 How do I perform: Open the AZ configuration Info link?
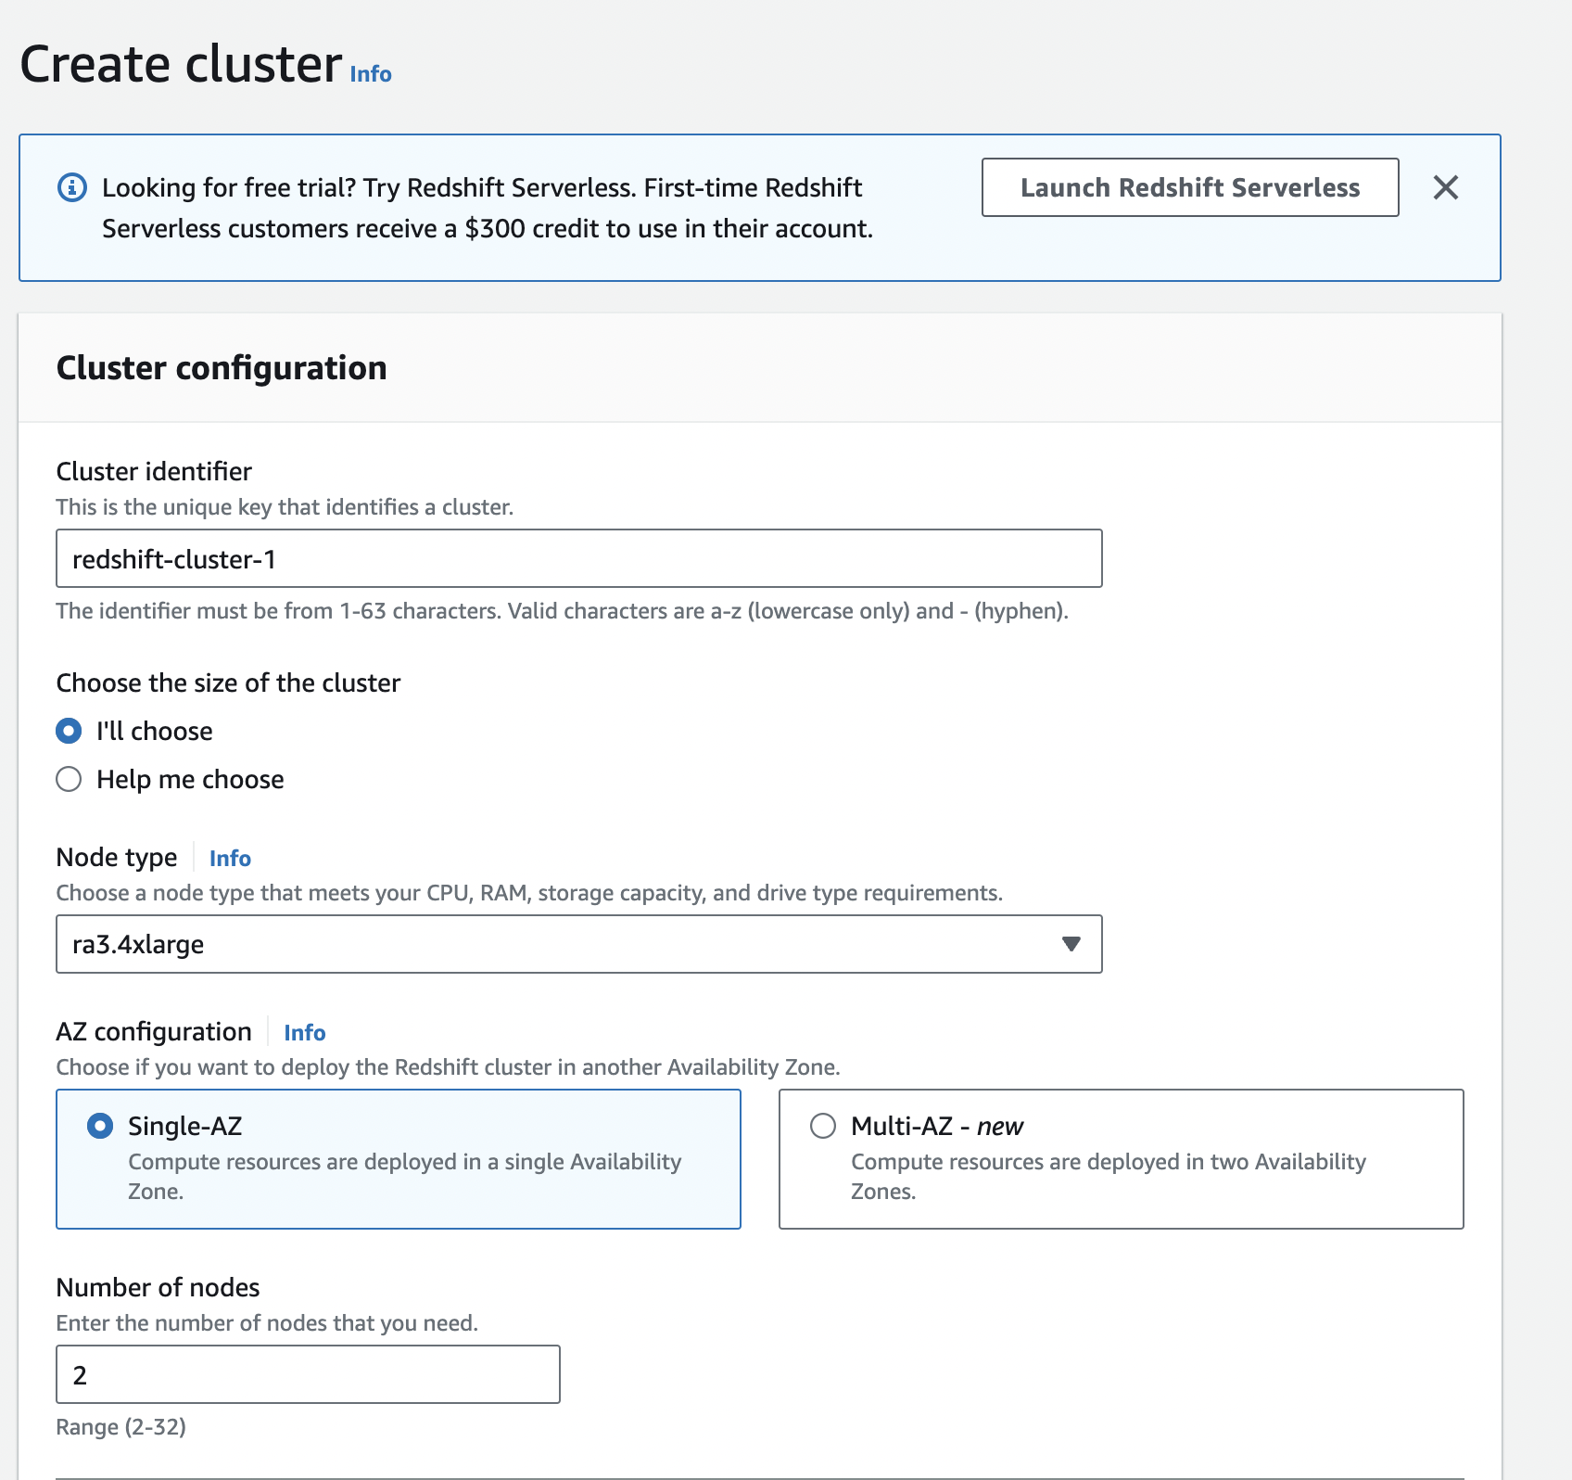tap(304, 1032)
